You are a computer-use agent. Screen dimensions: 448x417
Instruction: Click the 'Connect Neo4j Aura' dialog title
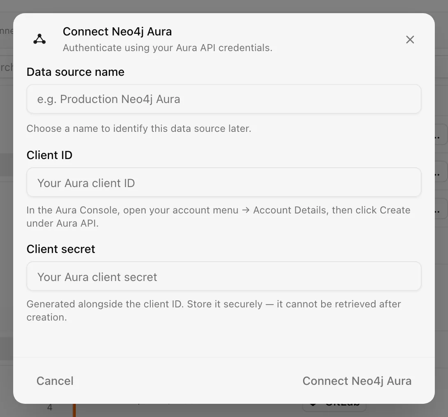117,31
